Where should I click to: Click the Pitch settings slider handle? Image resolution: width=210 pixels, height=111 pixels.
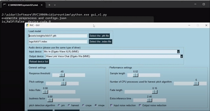63,84
